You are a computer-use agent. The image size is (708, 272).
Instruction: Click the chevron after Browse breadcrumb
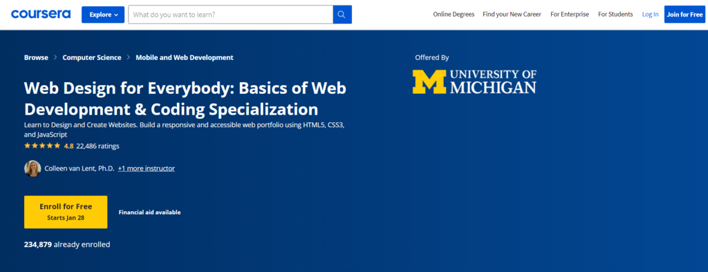pyautogui.click(x=55, y=57)
